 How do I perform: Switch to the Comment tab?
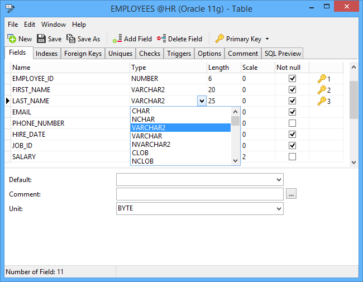coord(243,54)
